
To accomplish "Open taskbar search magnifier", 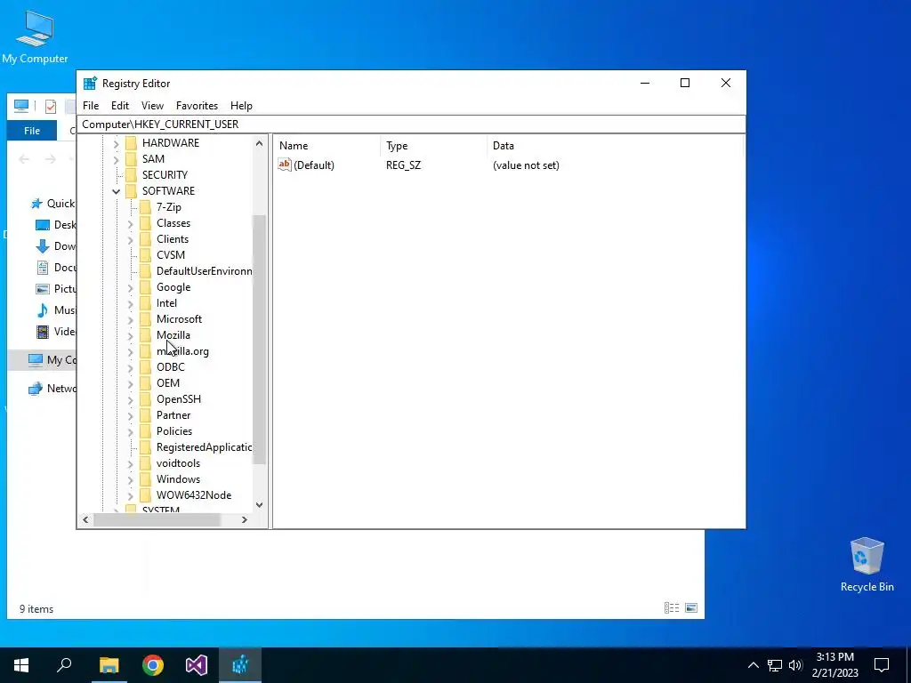I will (64, 665).
